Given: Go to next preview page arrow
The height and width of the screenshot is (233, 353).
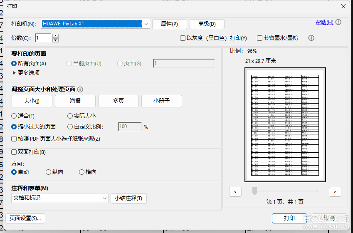Looking at the screenshot, I should click(x=335, y=191).
